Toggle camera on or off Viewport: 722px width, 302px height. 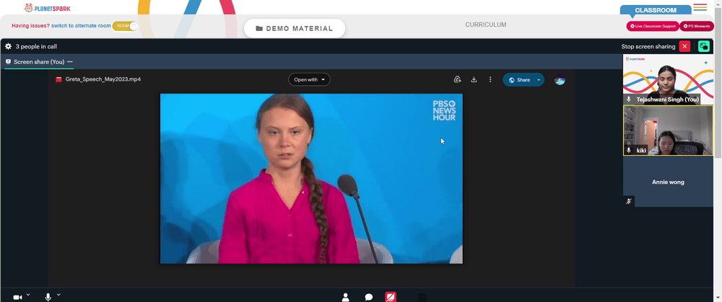point(17,298)
